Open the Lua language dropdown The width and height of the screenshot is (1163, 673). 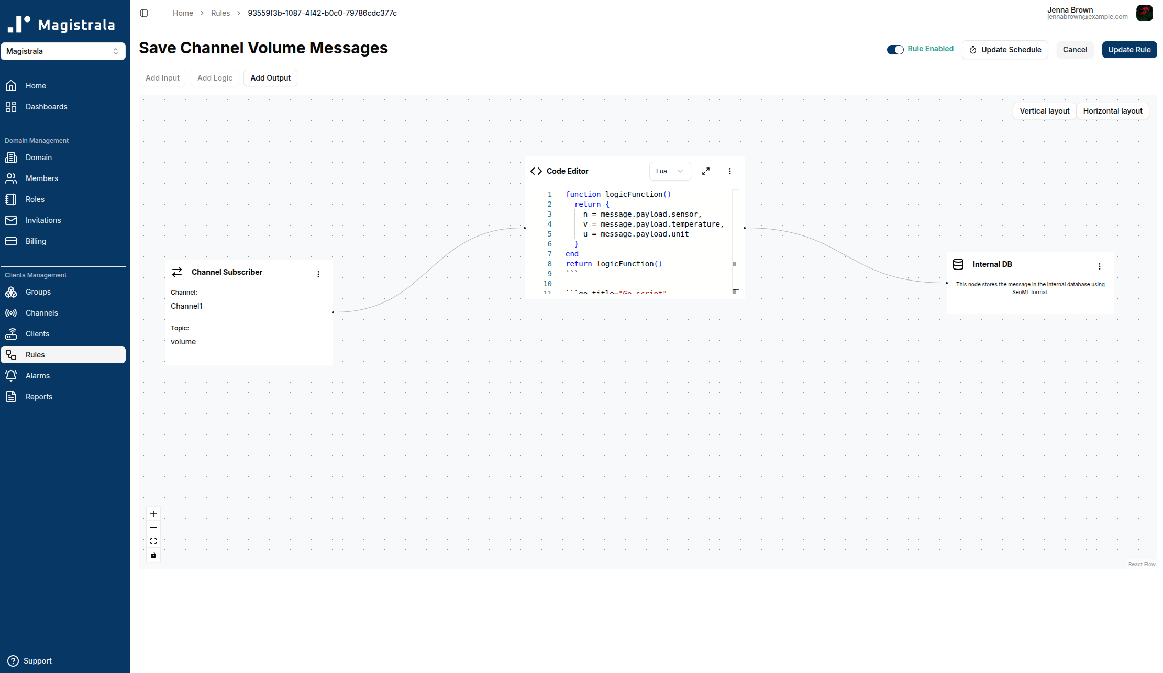(x=670, y=171)
